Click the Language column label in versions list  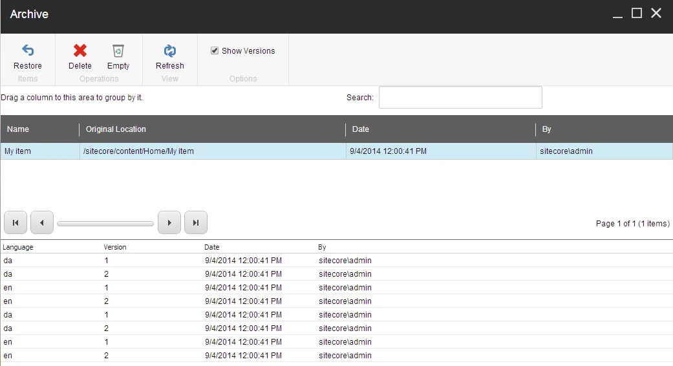pos(18,247)
